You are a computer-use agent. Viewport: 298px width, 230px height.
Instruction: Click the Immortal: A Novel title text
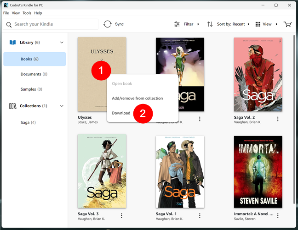tap(253, 214)
